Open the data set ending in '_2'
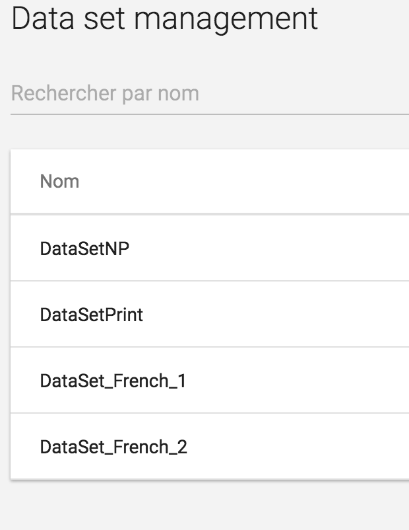 [113, 447]
